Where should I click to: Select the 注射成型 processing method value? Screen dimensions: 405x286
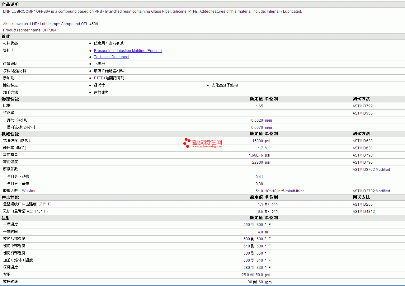pos(101,92)
